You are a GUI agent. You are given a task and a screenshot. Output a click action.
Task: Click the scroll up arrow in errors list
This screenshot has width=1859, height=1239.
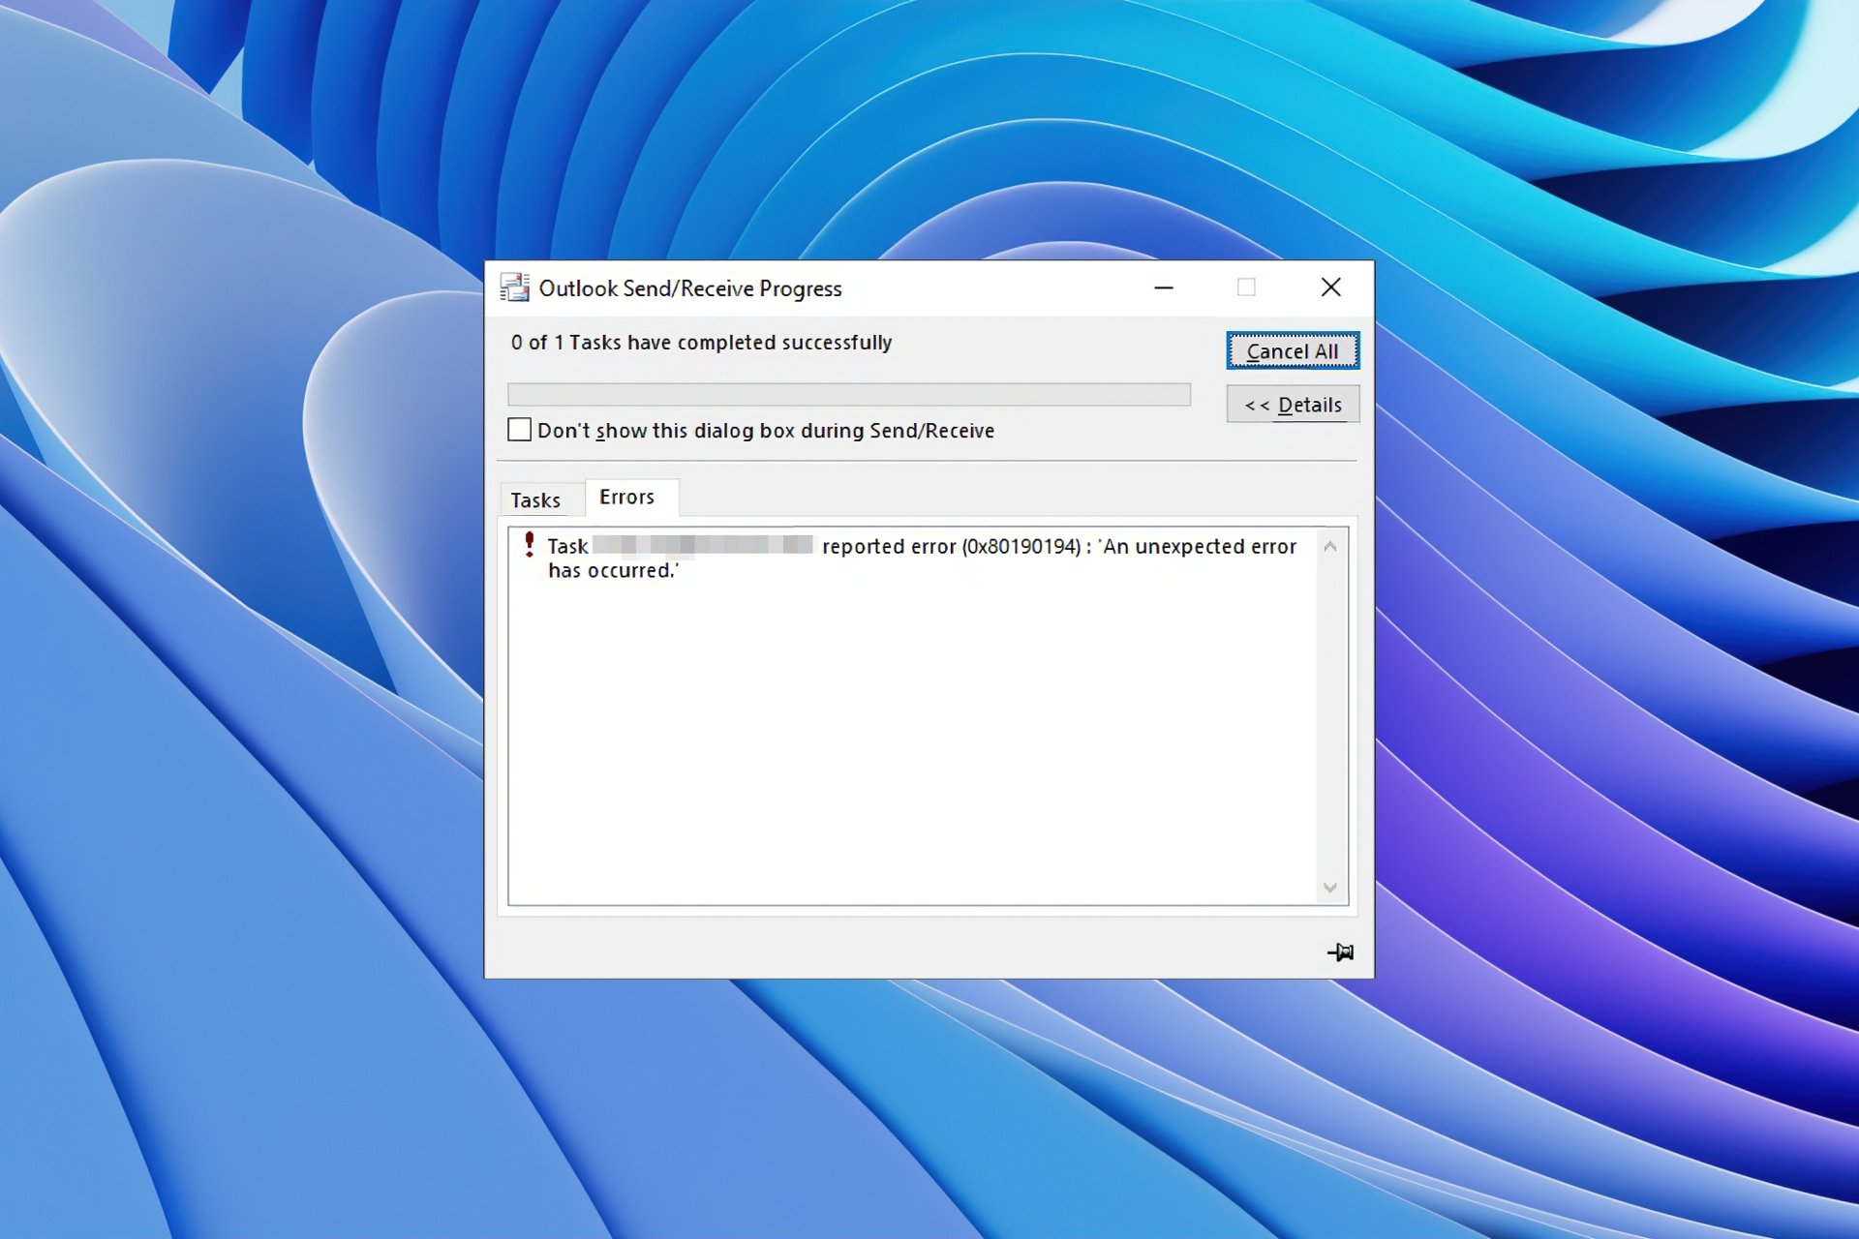[1330, 547]
